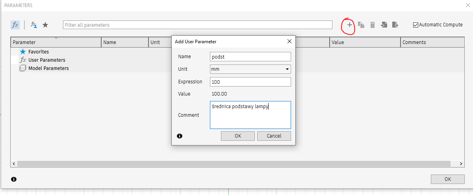Click the delete parameter trash icon
473x195 pixels.
point(373,25)
